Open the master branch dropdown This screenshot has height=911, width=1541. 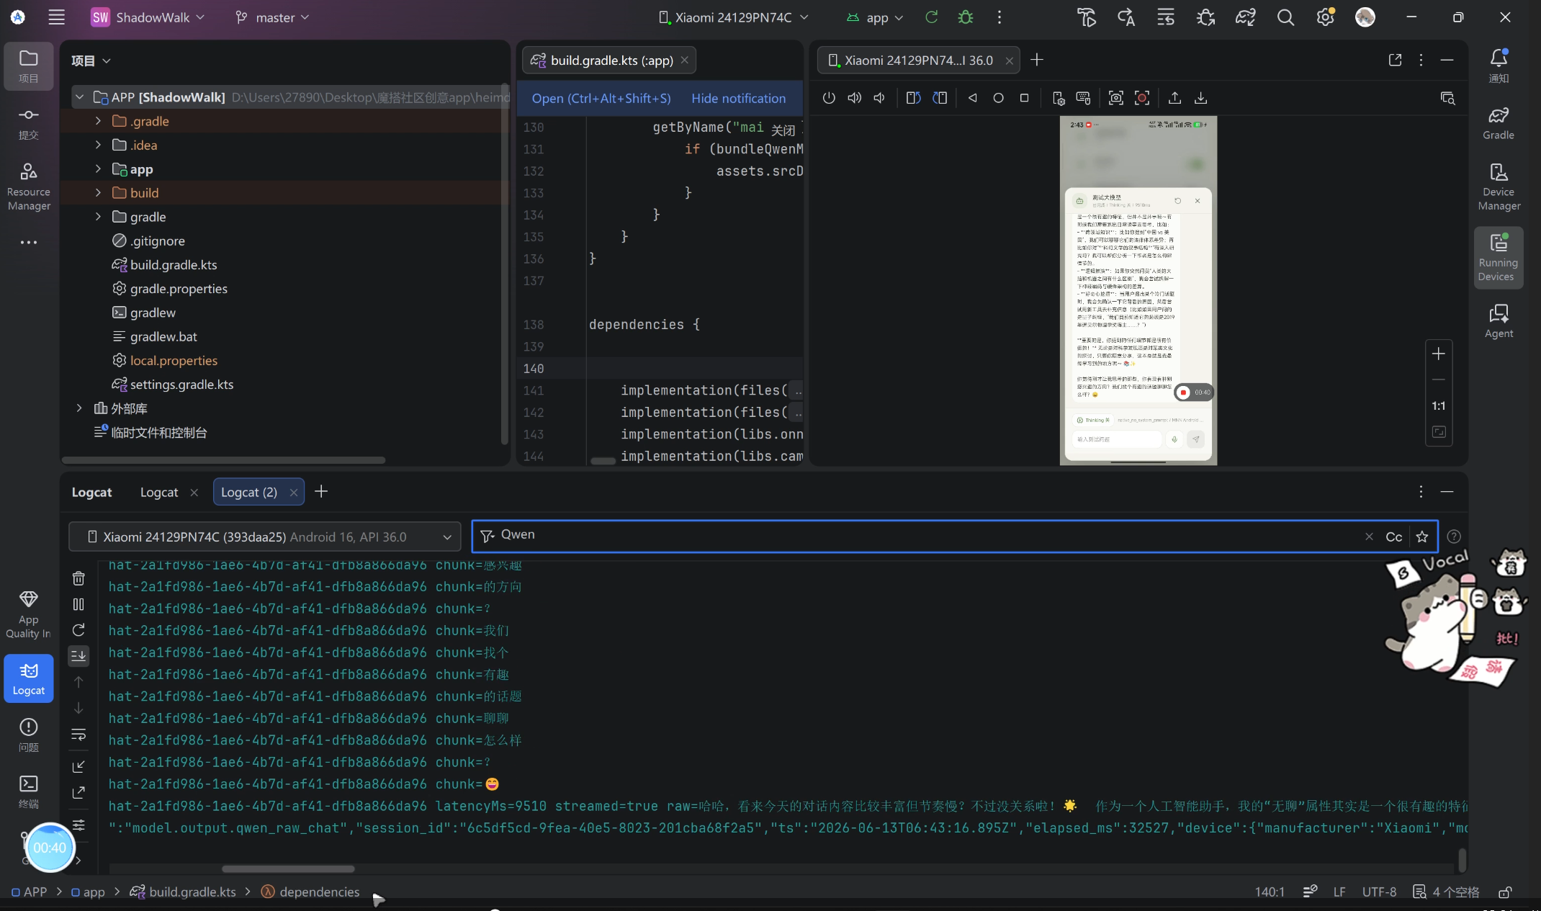pyautogui.click(x=272, y=17)
